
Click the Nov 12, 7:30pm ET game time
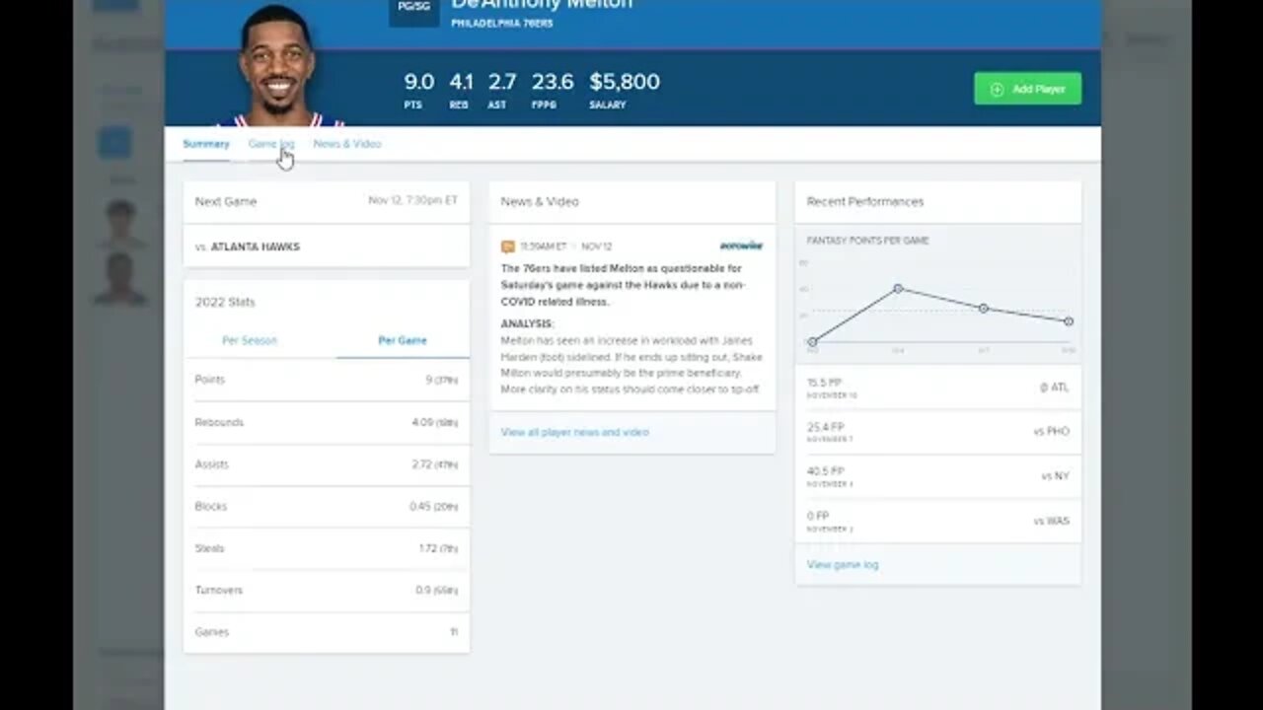[x=413, y=200]
